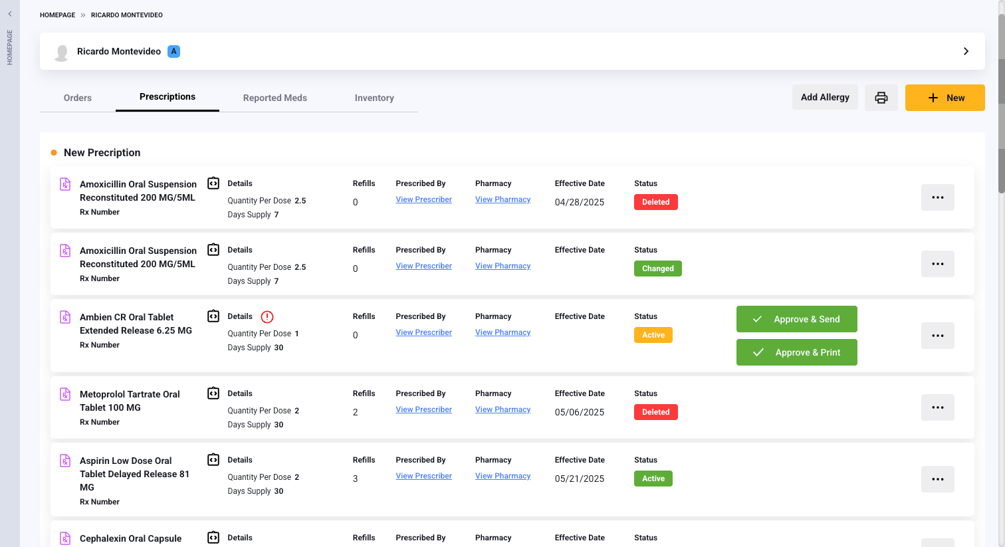Viewport: 1005px width, 547px height.
Task: Click the Rx document icon beside Cephalexin
Action: click(65, 538)
